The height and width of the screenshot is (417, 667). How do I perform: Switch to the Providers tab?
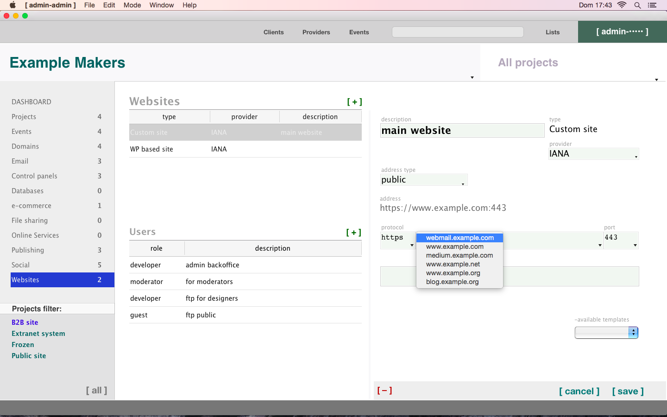click(x=316, y=32)
